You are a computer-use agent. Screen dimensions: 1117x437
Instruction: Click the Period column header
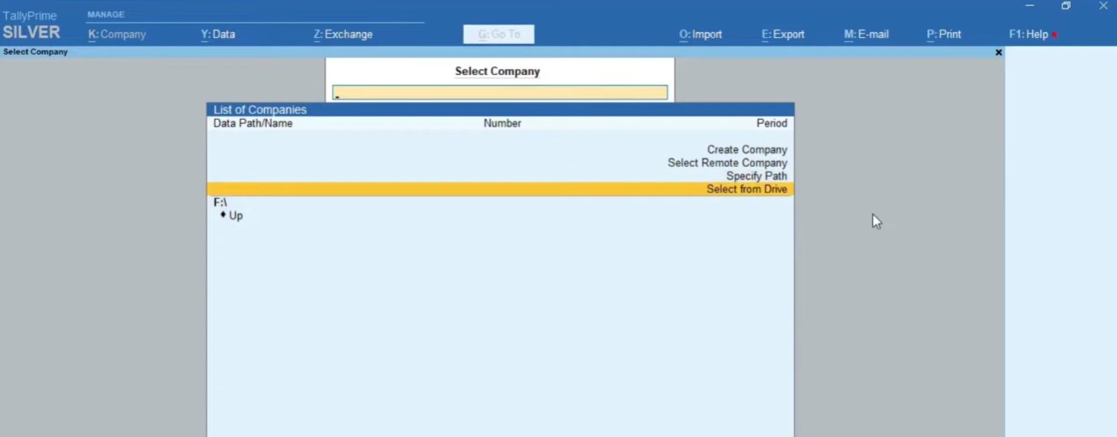772,123
